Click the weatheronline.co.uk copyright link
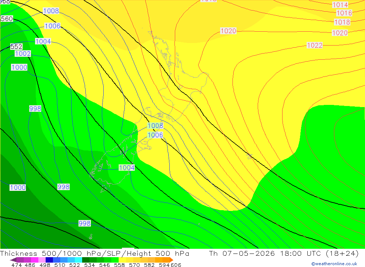 tap(334, 264)
